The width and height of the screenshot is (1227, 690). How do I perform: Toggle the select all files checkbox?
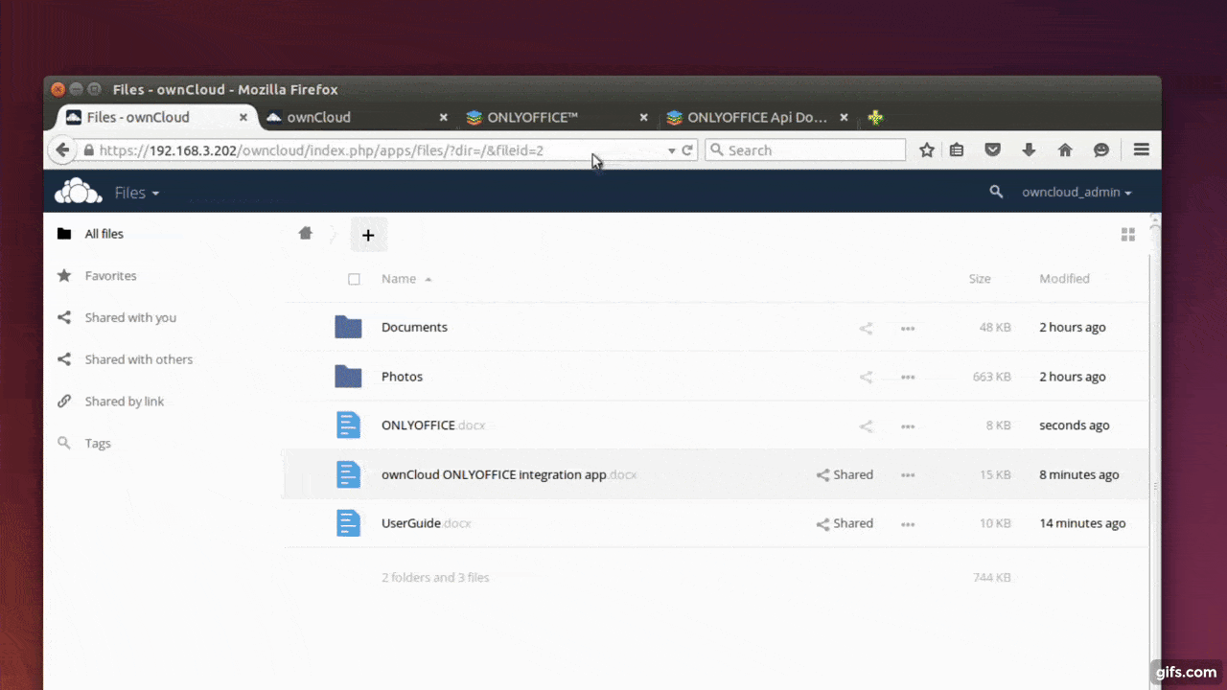354,279
